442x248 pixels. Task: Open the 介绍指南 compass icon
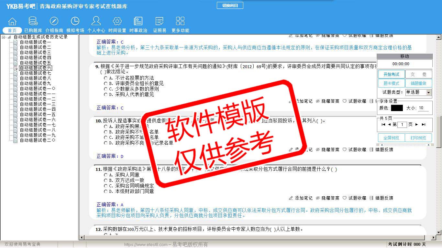54,22
